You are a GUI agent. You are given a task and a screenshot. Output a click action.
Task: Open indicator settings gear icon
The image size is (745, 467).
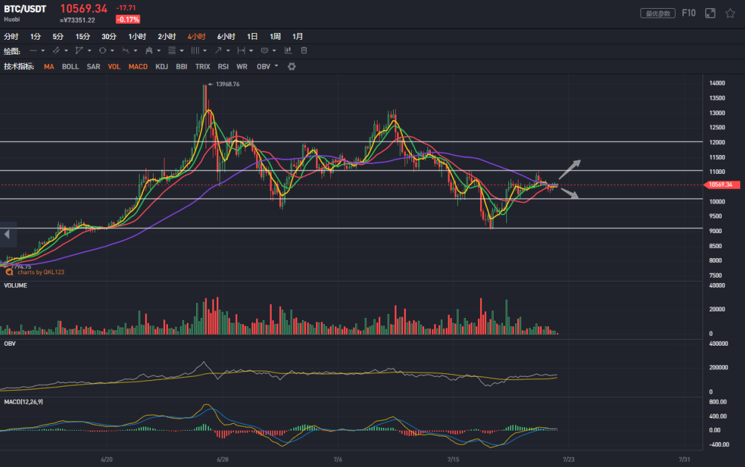(x=292, y=67)
